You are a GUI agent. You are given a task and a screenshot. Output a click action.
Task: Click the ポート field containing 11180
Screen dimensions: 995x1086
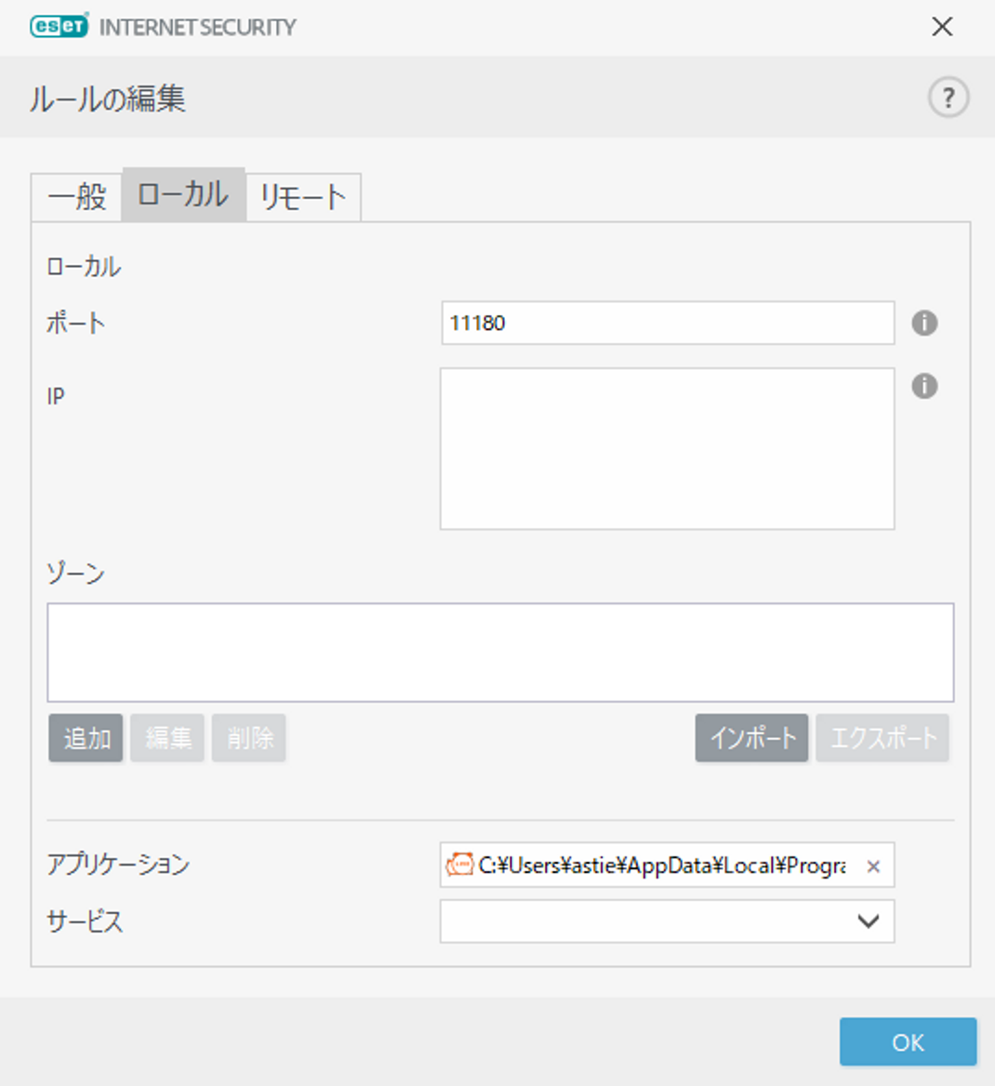(667, 323)
